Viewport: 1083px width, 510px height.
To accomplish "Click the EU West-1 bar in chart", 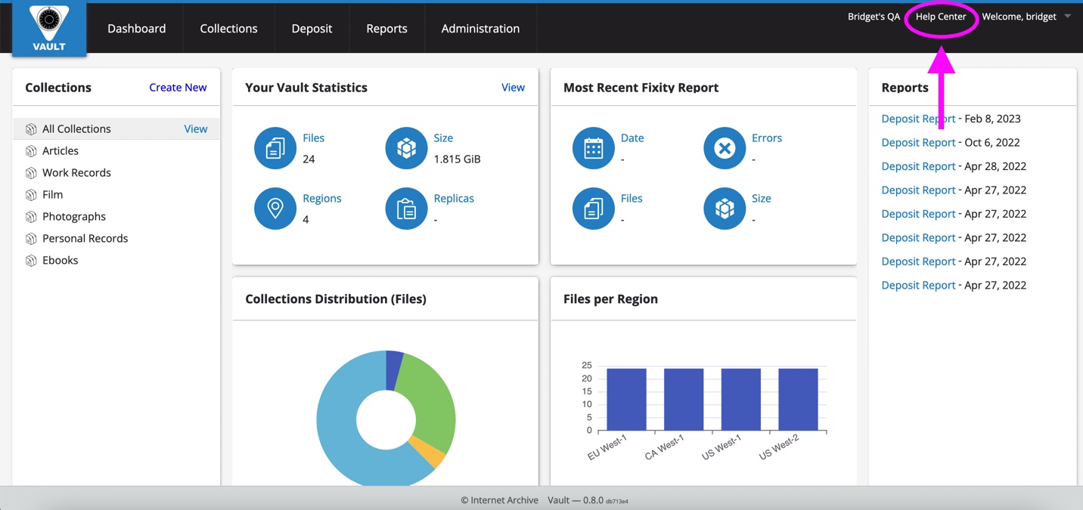I will 626,399.
